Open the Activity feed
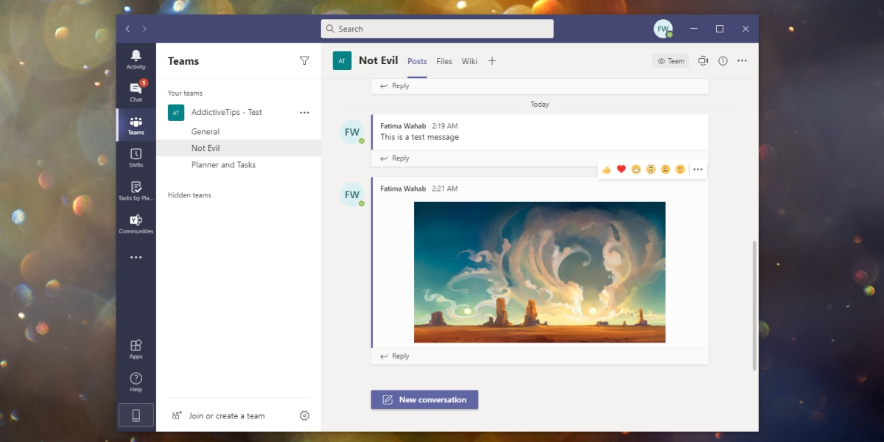884x442 pixels. 136,60
